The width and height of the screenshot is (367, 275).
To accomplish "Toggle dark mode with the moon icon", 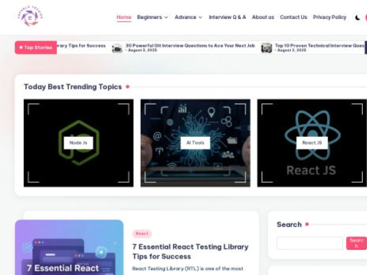I will tap(357, 18).
